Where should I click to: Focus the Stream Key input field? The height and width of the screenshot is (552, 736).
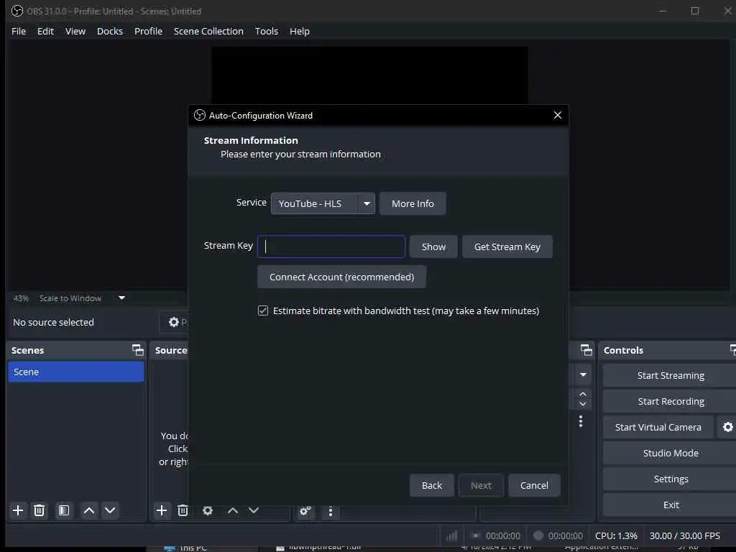(331, 247)
